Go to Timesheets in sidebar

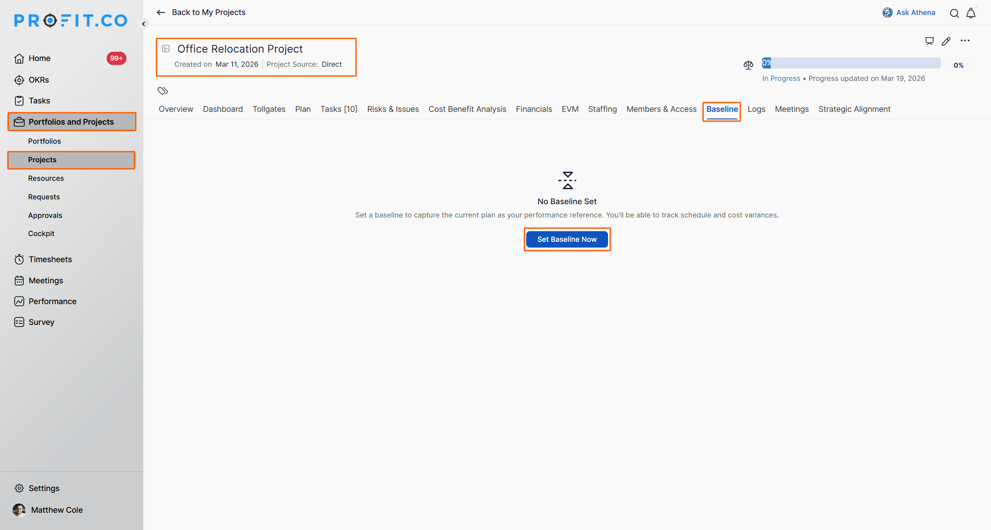pyautogui.click(x=50, y=259)
